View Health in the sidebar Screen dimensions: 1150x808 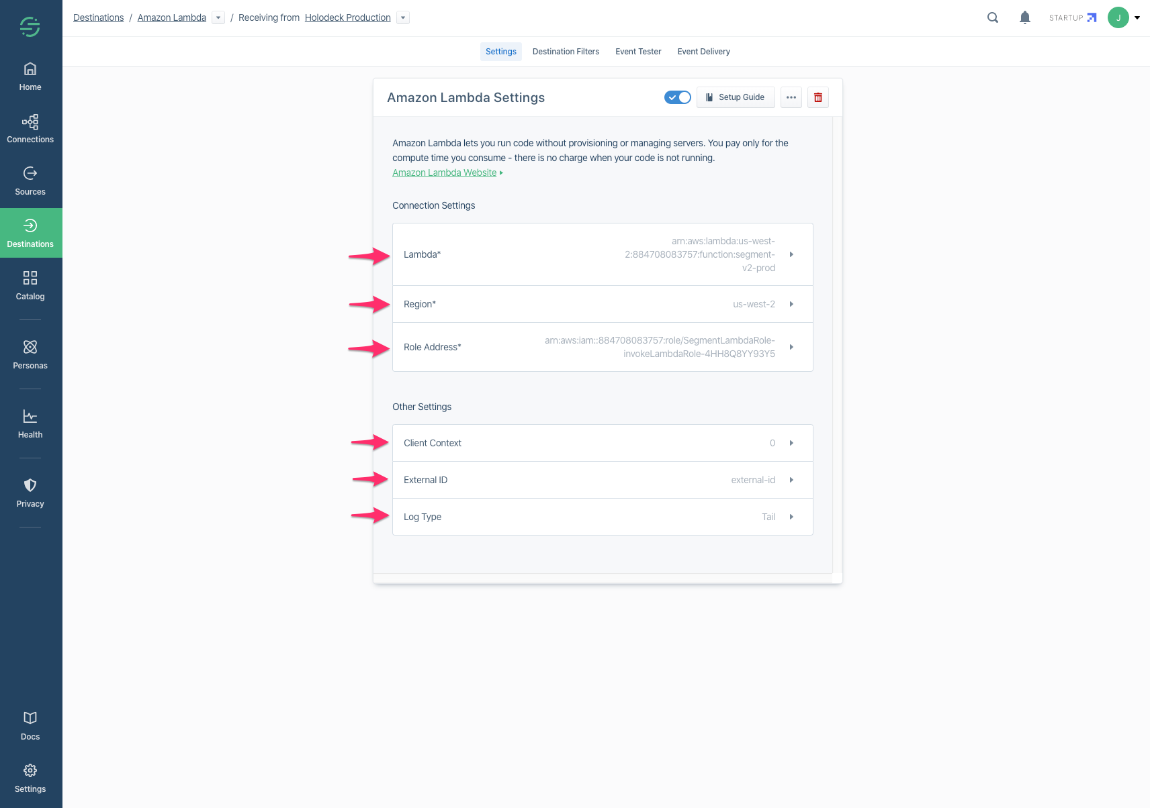pos(30,425)
